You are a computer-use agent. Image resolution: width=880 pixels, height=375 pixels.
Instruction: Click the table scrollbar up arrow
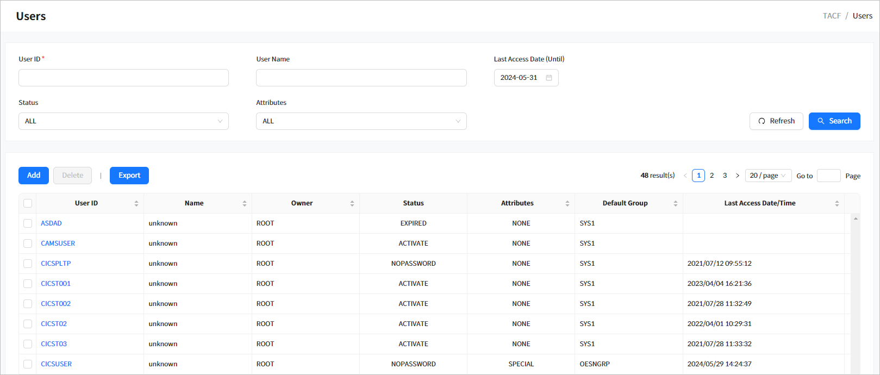856,218
